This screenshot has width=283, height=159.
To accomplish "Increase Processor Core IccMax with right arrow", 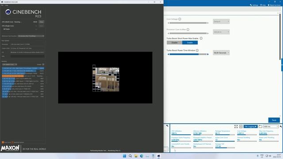I will [x=208, y=34].
